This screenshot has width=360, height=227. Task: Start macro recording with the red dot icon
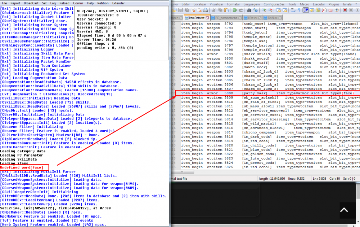pyautogui.click(x=345, y=10)
